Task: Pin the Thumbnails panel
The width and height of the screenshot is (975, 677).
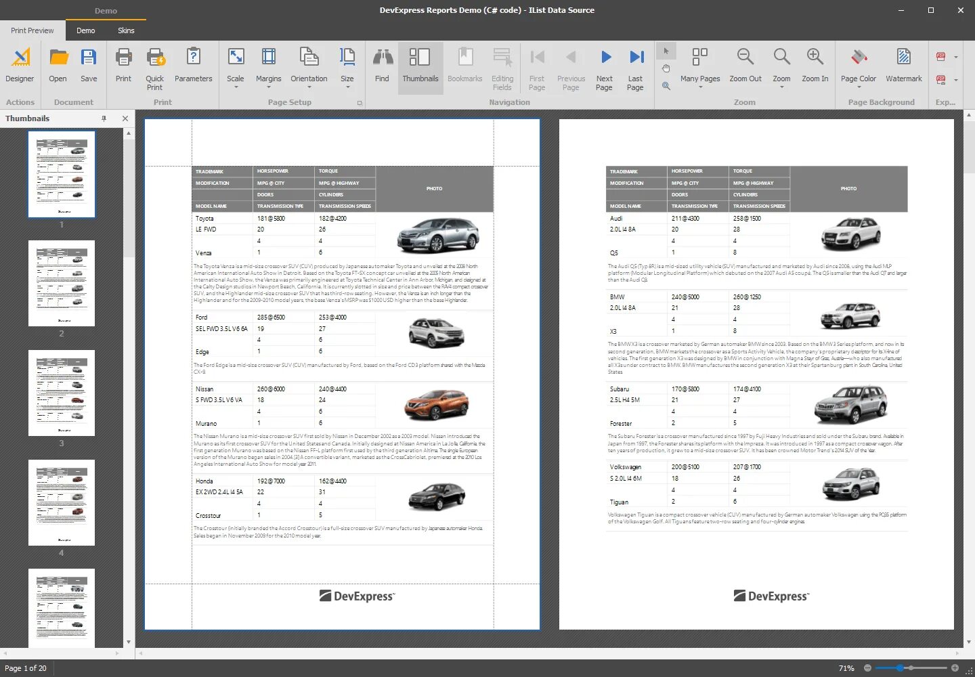Action: point(104,118)
